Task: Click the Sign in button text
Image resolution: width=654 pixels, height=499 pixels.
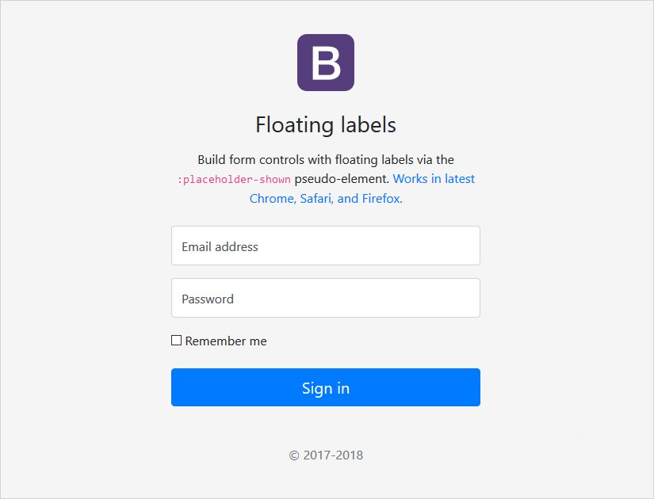Action: (x=326, y=388)
